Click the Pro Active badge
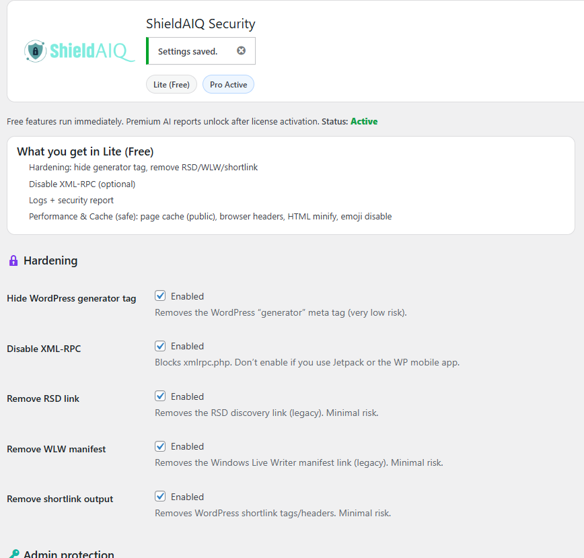 228,84
